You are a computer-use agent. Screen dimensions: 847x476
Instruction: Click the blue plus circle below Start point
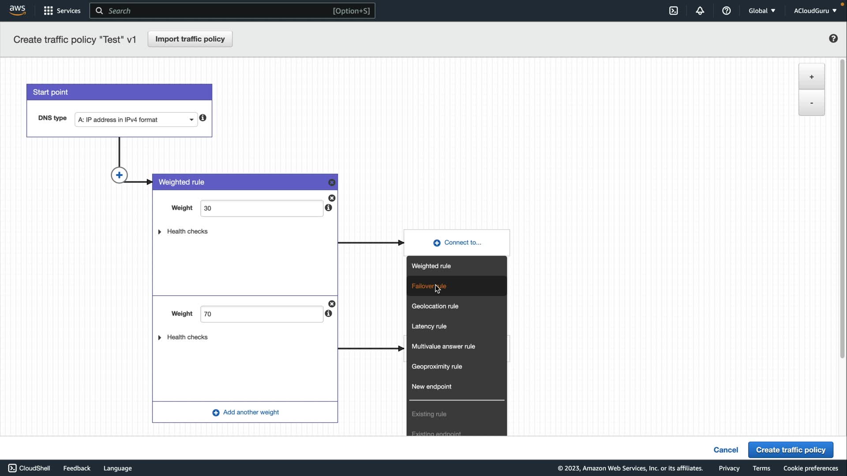tap(119, 175)
